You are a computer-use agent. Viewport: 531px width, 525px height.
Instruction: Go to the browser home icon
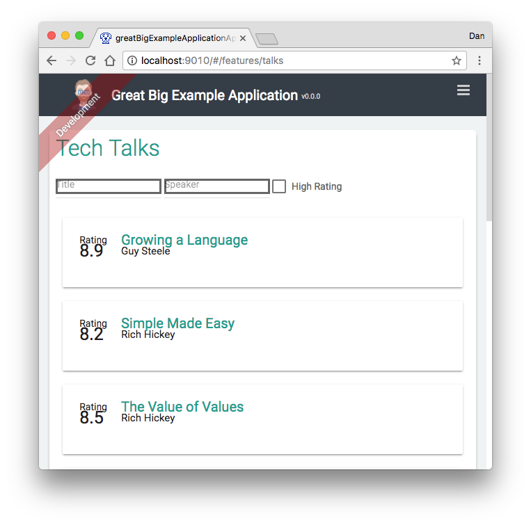[x=110, y=60]
